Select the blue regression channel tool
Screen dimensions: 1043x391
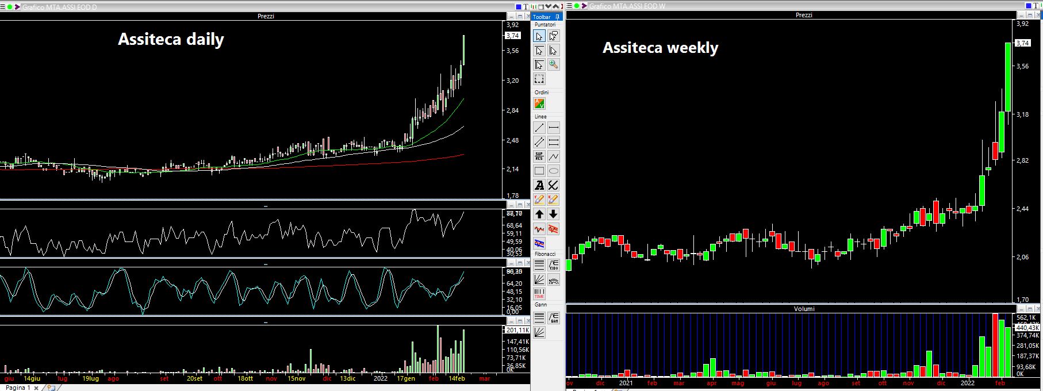click(x=539, y=243)
